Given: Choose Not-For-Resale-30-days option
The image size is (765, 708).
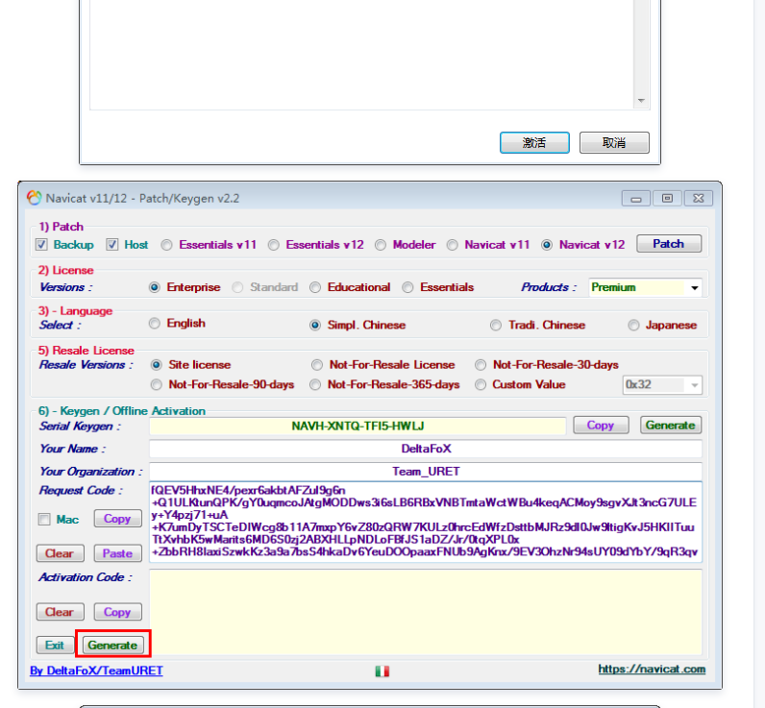Looking at the screenshot, I should (481, 365).
